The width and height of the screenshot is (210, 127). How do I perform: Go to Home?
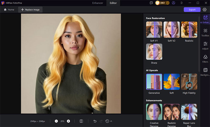click(x=9, y=10)
